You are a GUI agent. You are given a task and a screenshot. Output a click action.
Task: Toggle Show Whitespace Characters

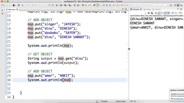110,5
